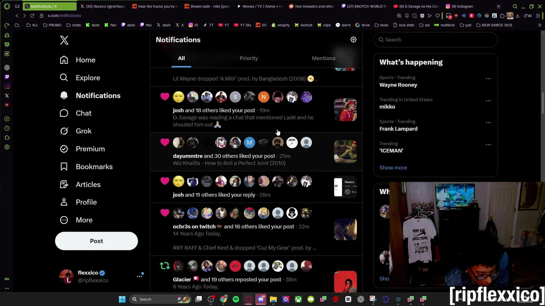
Task: Open Chat from the sidebar
Action: (x=76, y=113)
